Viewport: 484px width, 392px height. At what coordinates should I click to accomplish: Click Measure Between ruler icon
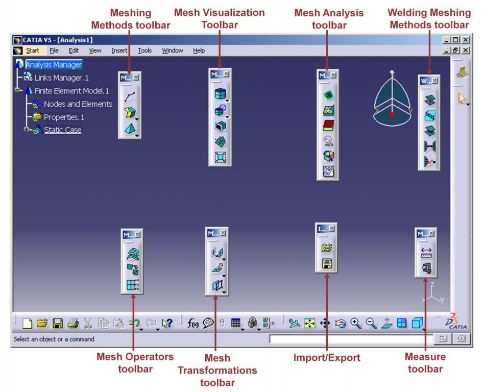tap(426, 253)
